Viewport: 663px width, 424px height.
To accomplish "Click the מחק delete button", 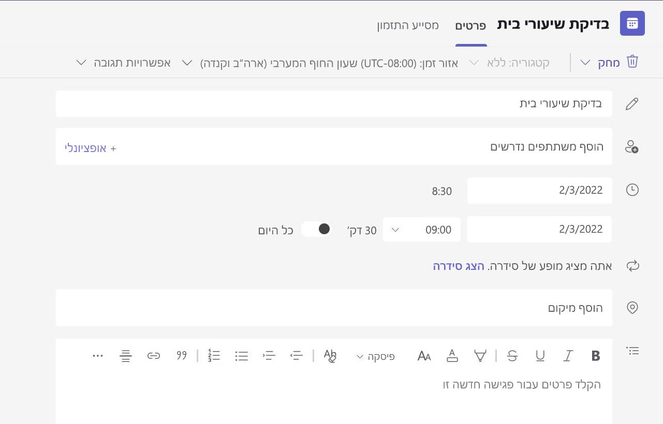I will [609, 63].
